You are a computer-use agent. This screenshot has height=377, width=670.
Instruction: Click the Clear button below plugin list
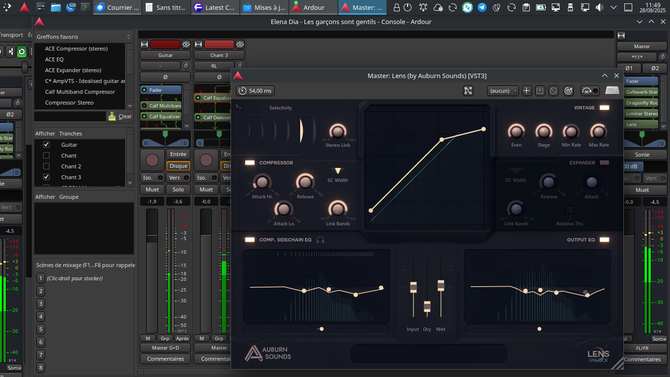pos(120,116)
